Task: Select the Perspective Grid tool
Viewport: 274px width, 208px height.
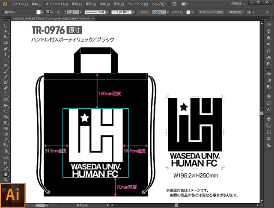Action: [x=6, y=122]
